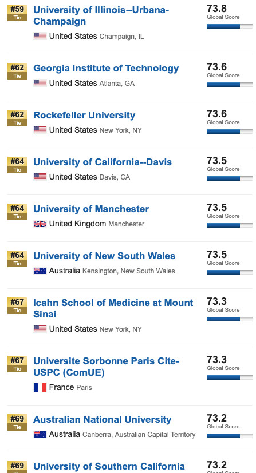The image size is (256, 473).
Task: Click the UK flag icon beside Manchester
Action: click(x=40, y=224)
